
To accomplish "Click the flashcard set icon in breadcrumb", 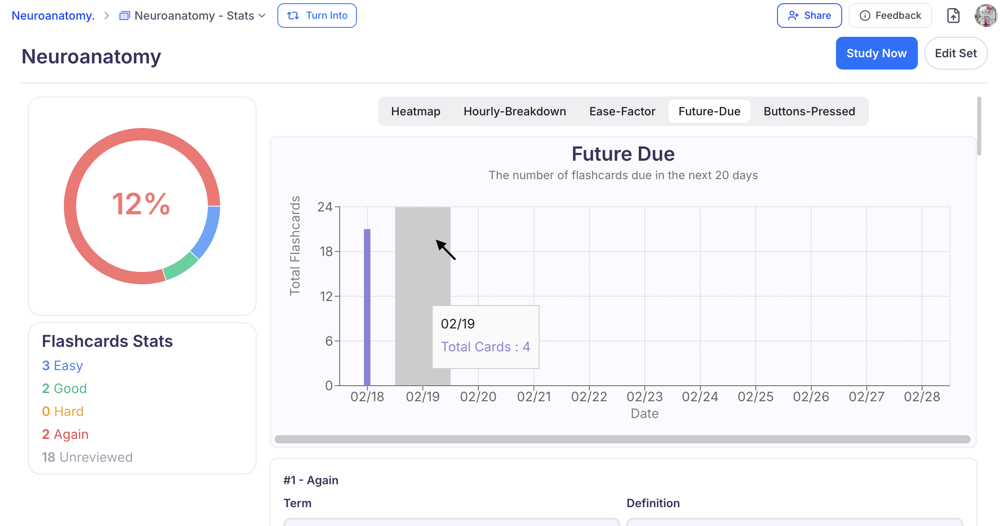I will pyautogui.click(x=124, y=16).
